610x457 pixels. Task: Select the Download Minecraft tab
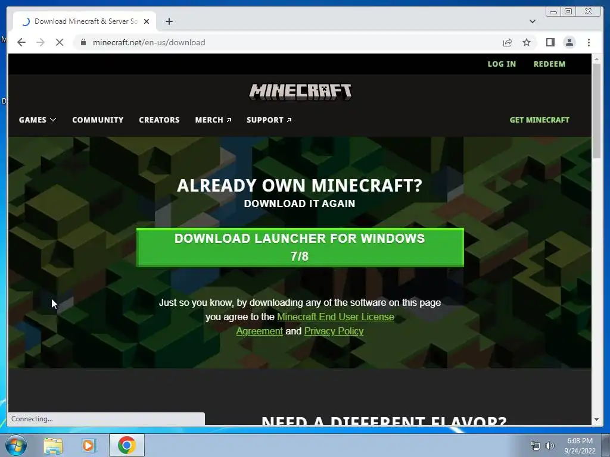pos(85,21)
